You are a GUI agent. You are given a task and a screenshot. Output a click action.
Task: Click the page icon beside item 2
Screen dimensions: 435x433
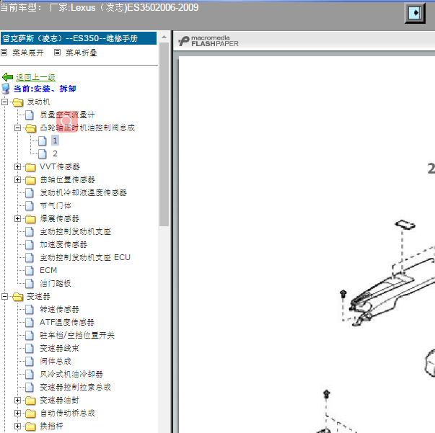[x=43, y=153]
